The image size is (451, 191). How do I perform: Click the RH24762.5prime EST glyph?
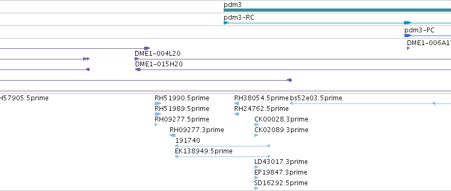[x=237, y=114]
